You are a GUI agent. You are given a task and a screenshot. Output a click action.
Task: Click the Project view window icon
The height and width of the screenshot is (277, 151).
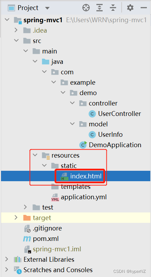(11, 8)
